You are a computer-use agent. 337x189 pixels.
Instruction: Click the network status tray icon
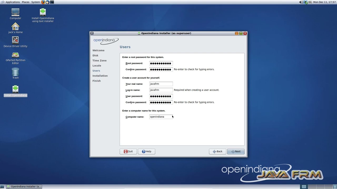pos(306,2)
